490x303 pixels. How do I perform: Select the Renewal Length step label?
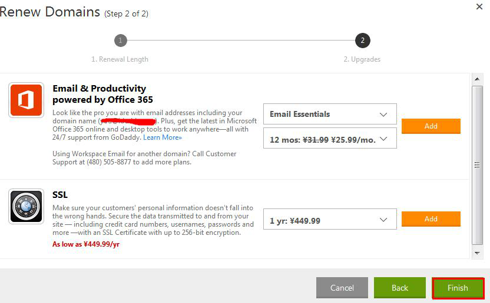click(x=120, y=59)
